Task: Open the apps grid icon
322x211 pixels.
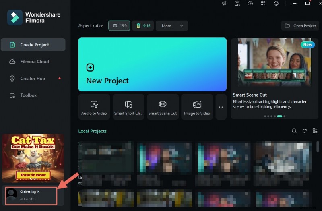Action: pos(263,3)
